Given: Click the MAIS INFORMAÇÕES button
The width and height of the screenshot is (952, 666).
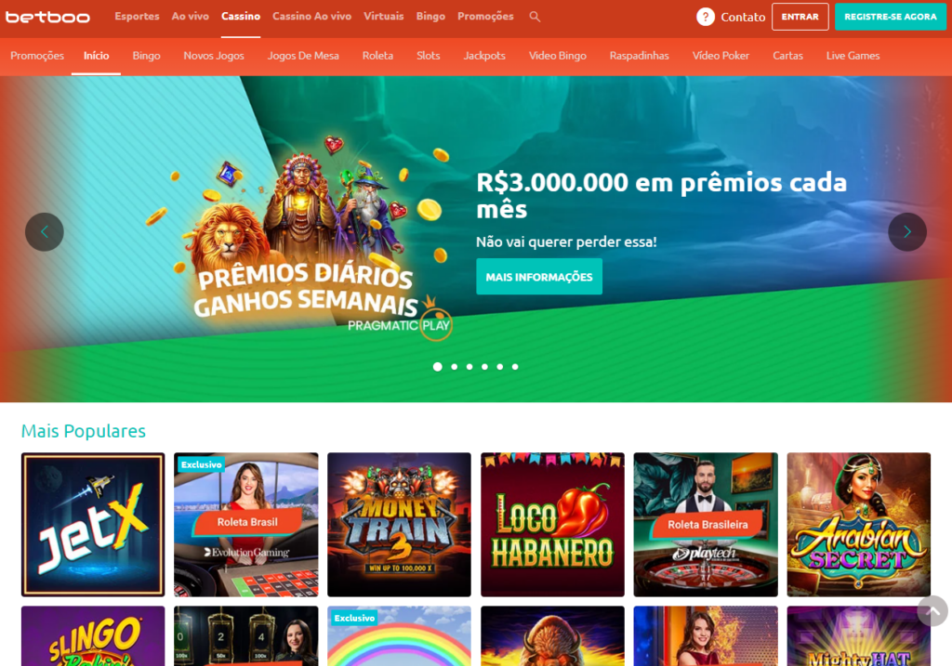Looking at the screenshot, I should (539, 277).
